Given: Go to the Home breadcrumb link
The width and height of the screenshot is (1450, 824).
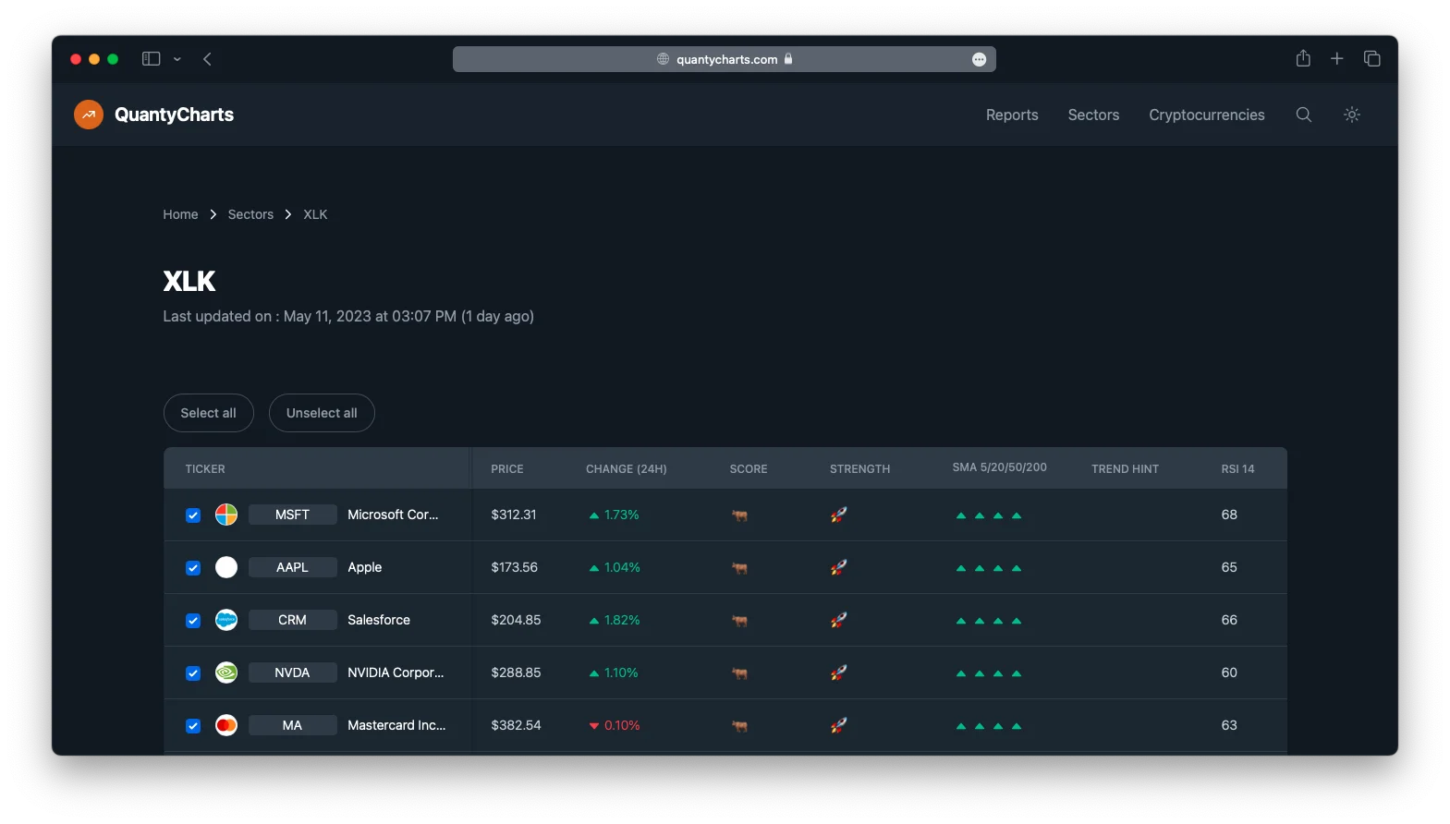Looking at the screenshot, I should [180, 214].
